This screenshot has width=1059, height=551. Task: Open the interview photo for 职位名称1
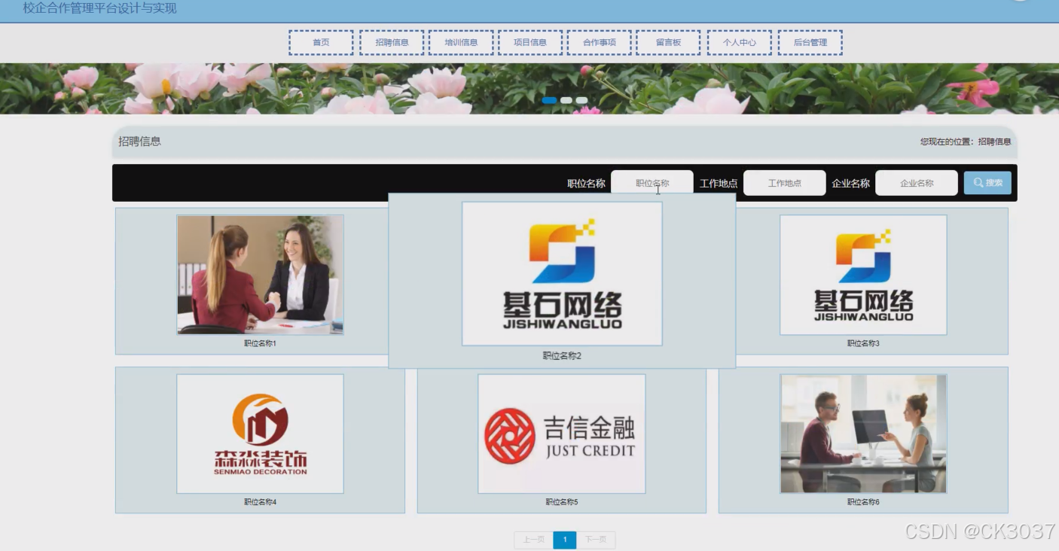tap(260, 274)
